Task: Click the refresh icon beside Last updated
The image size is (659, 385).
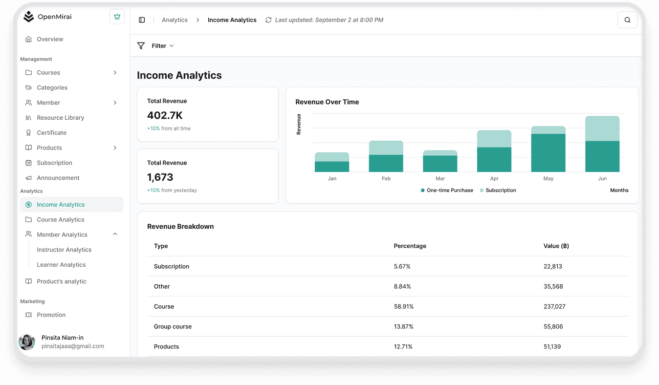Action: pos(268,20)
